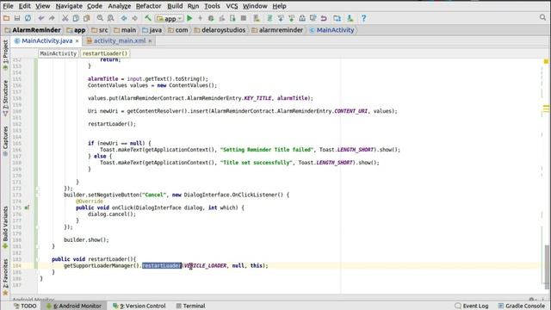Open the AVD Manager icon
This screenshot has width=551, height=310.
pos(257,18)
